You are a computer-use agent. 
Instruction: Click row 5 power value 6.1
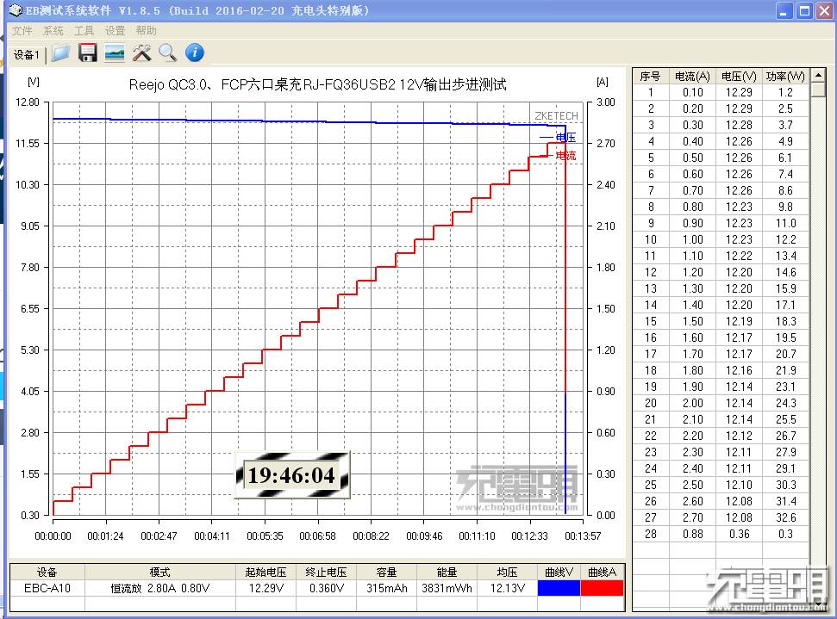pyautogui.click(x=785, y=158)
